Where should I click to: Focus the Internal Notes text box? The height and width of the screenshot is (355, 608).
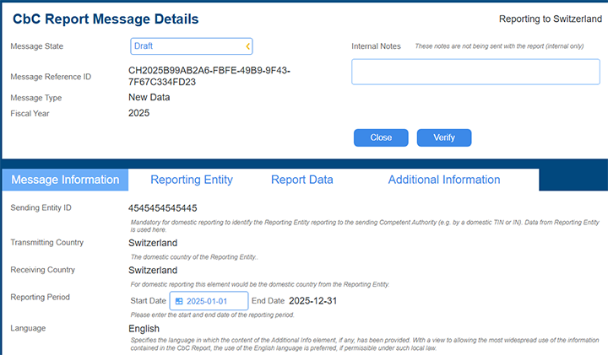(x=475, y=72)
